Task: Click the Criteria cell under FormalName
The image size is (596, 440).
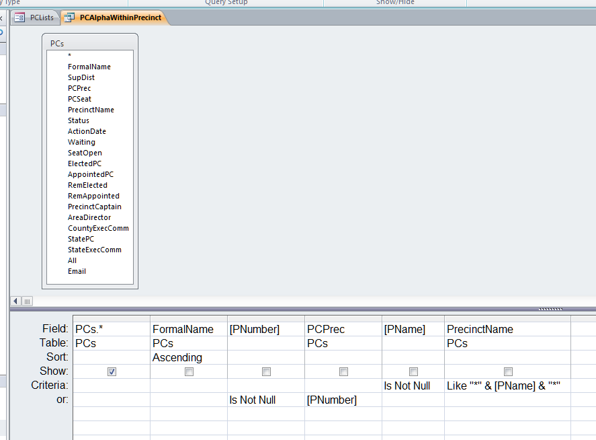Action: click(x=189, y=386)
